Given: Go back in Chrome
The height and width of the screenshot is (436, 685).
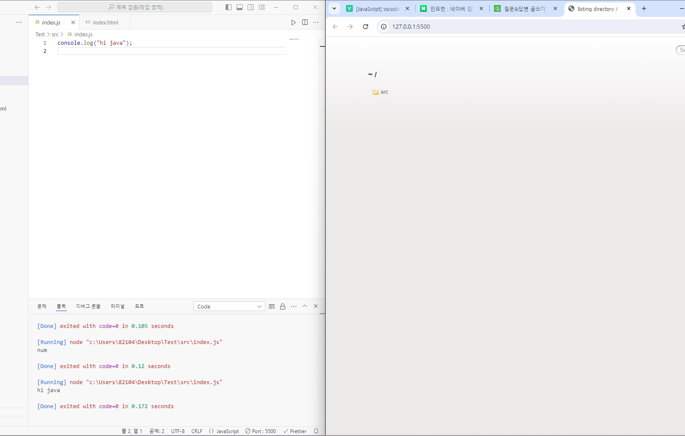Looking at the screenshot, I should pyautogui.click(x=335, y=27).
